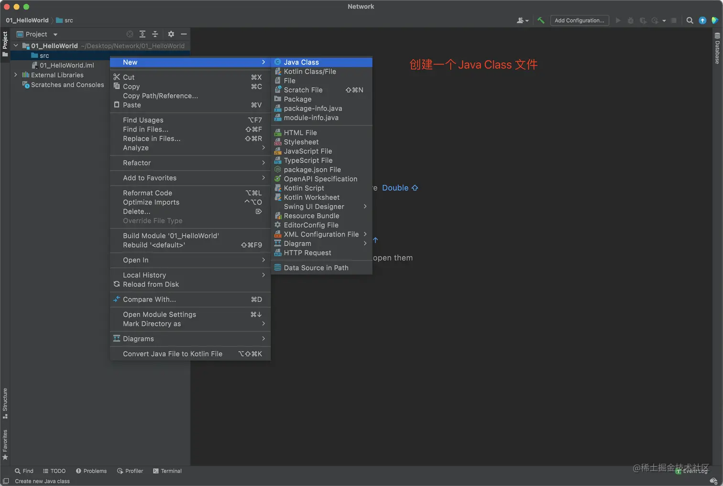723x486 pixels.
Task: Click the JetBrains toolbox icon at top right
Action: pyautogui.click(x=715, y=21)
